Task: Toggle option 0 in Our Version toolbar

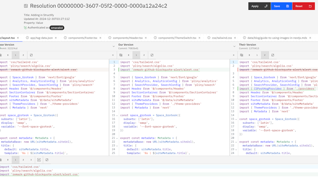Action: 128,55
